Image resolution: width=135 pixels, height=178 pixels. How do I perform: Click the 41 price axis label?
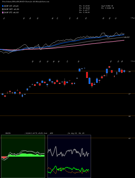(x=129, y=139)
